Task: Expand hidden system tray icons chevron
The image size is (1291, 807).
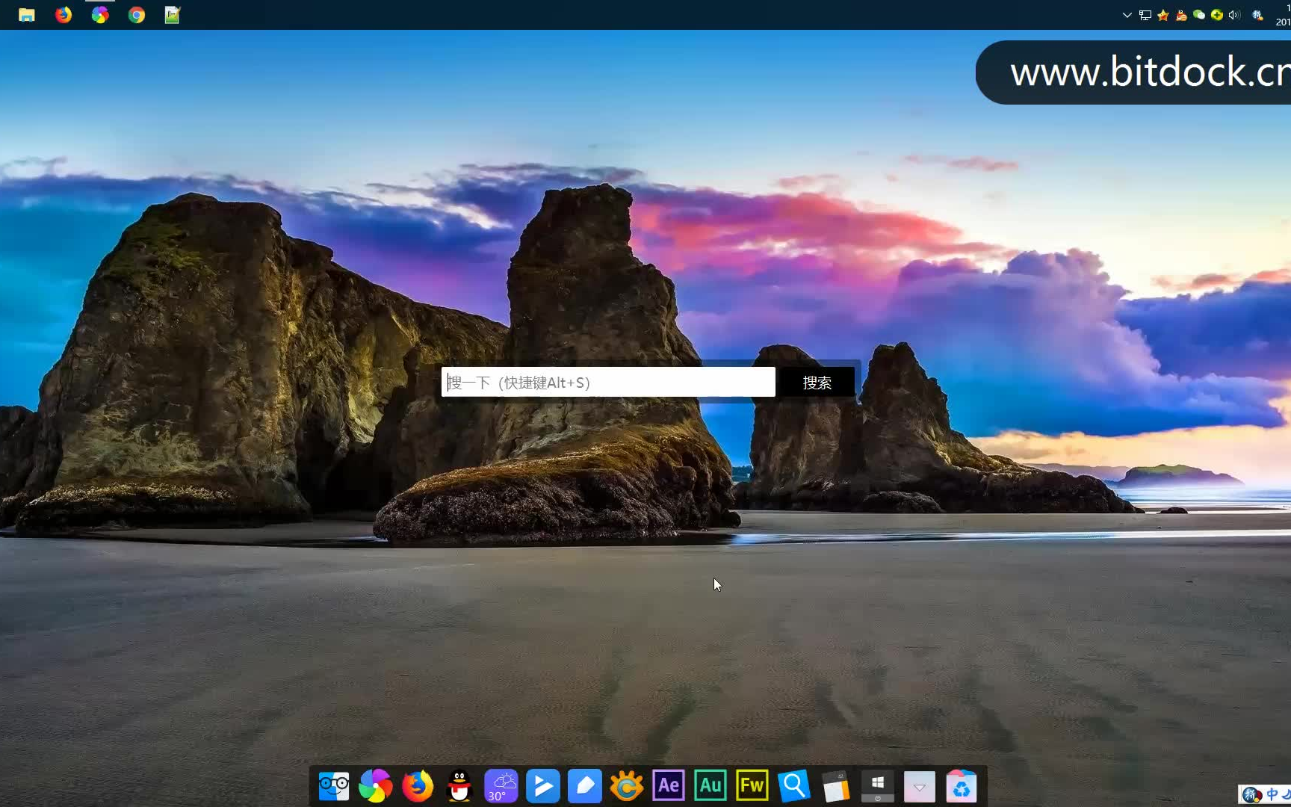Action: [1127, 15]
